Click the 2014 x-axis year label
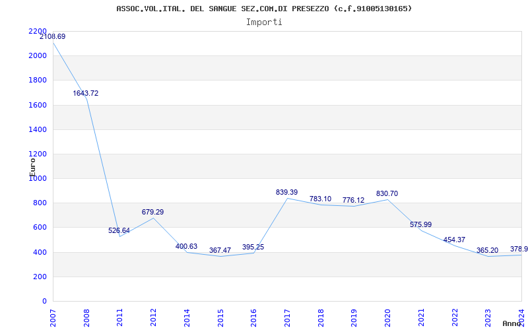Screen dimensions: 528x330 (187, 318)
